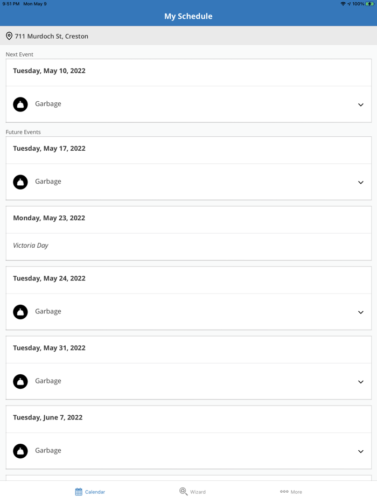Tap the Wizard magnifier icon
The height and width of the screenshot is (503, 377).
click(184, 491)
